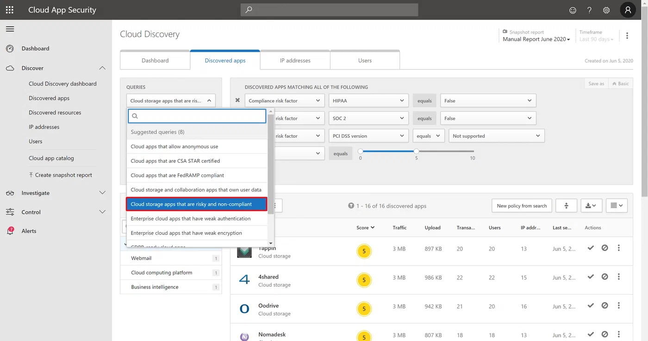Open the Cloud Discovery more options kebab

[627, 36]
